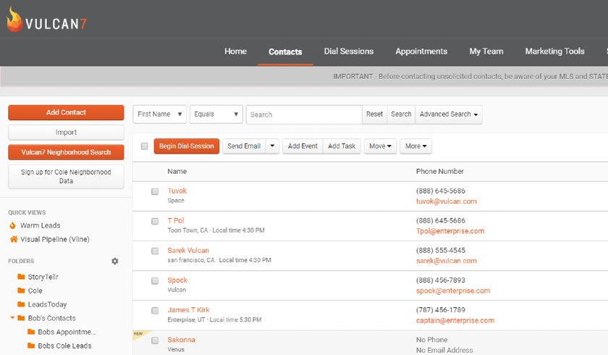This screenshot has height=355, width=608.
Task: Click the Bobs Cole Leads folder icon
Action: [x=31, y=346]
